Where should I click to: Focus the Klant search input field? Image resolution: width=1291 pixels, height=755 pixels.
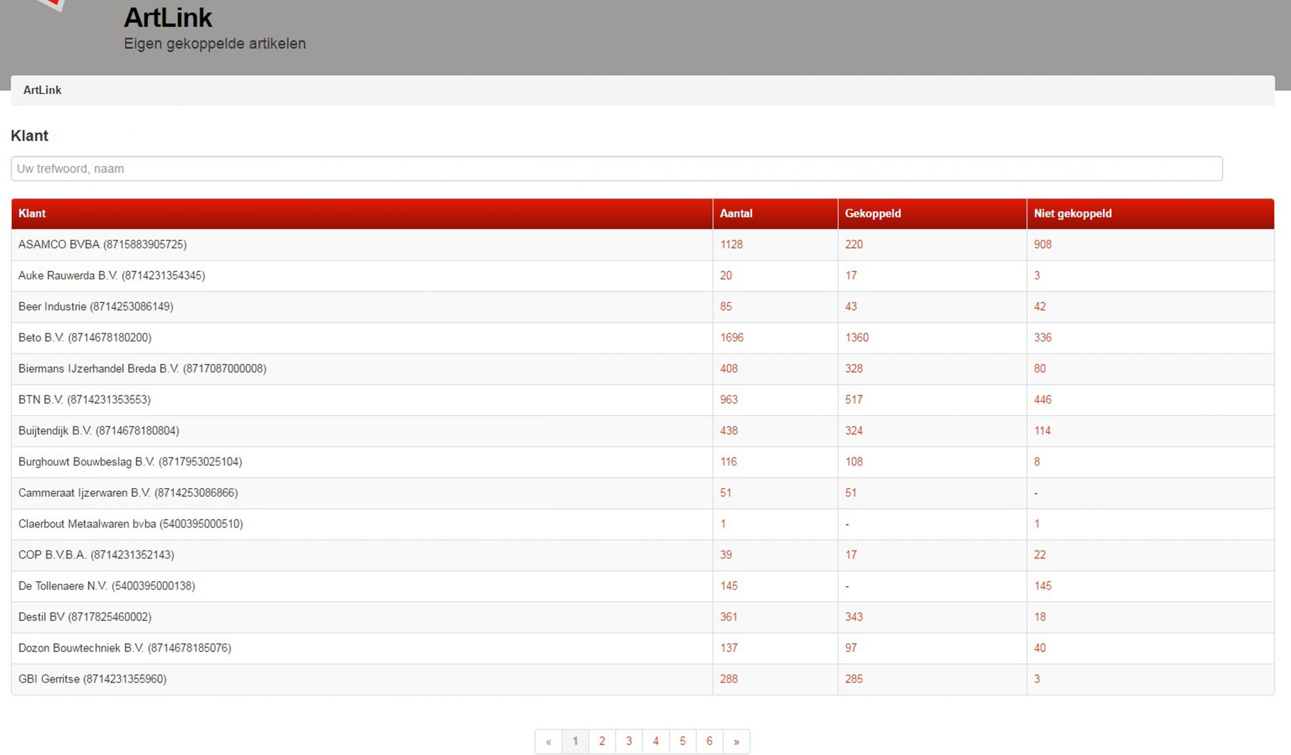point(616,168)
